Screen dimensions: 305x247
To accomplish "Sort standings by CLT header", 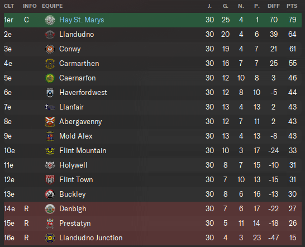I will click(9, 6).
